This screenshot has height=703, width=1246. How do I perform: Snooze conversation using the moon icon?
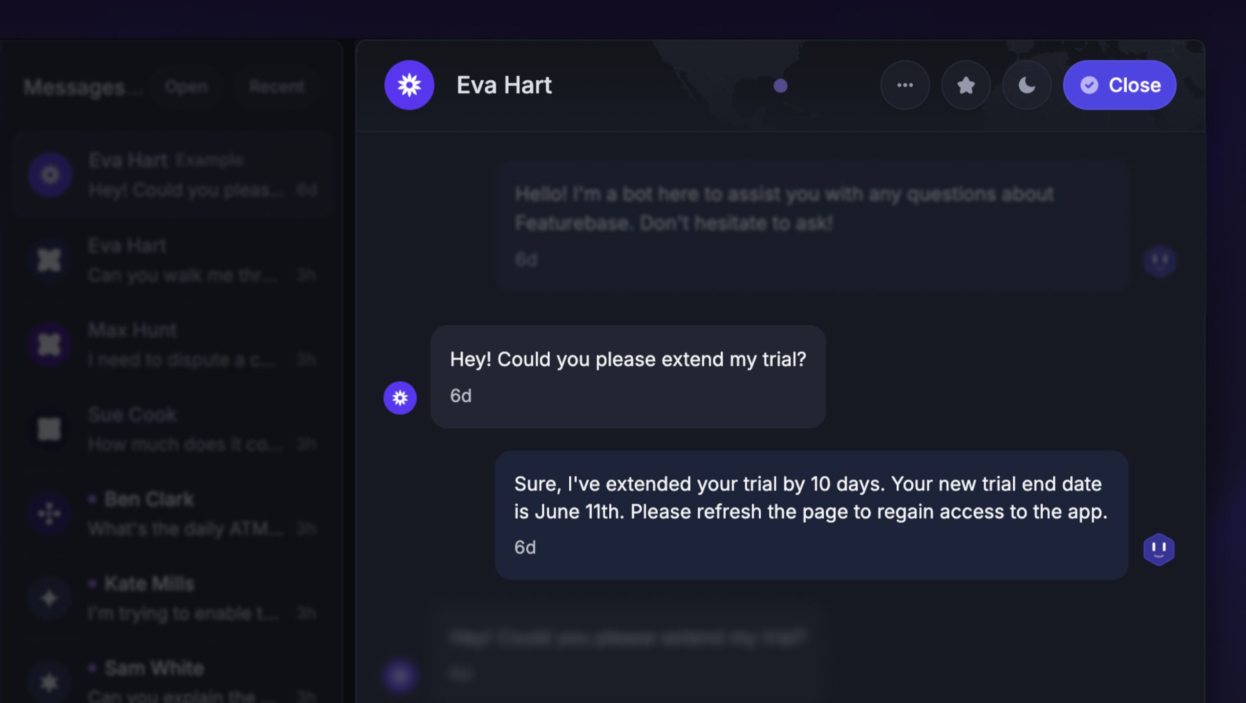1027,85
